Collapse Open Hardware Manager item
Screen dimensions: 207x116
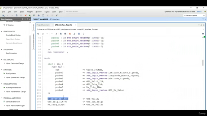click(x=5, y=106)
